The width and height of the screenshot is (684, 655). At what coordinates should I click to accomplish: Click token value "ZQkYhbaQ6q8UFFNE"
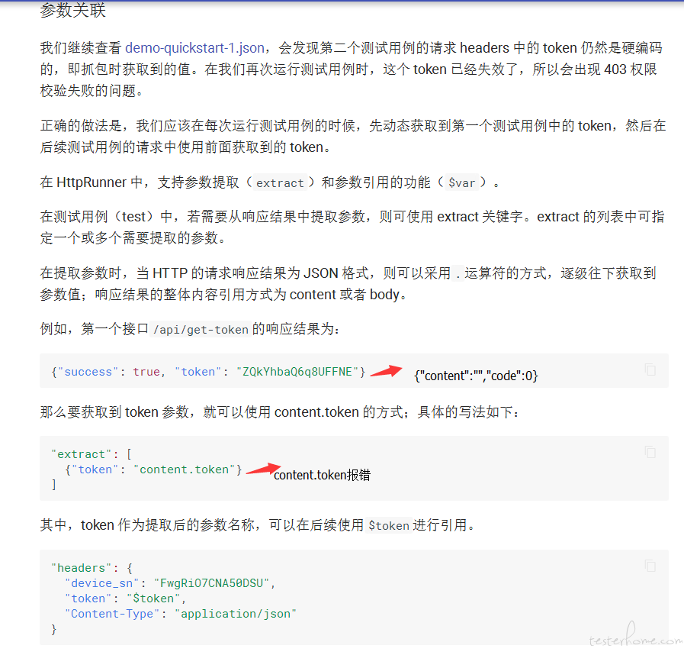click(x=297, y=372)
